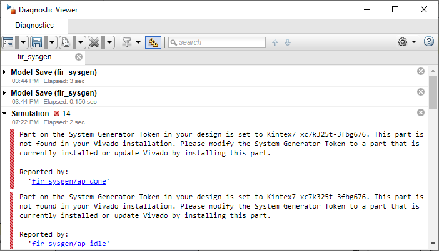Click the 'Elapsed: 0.156 sec' text
The height and width of the screenshot is (251, 439).
[x=70, y=102]
